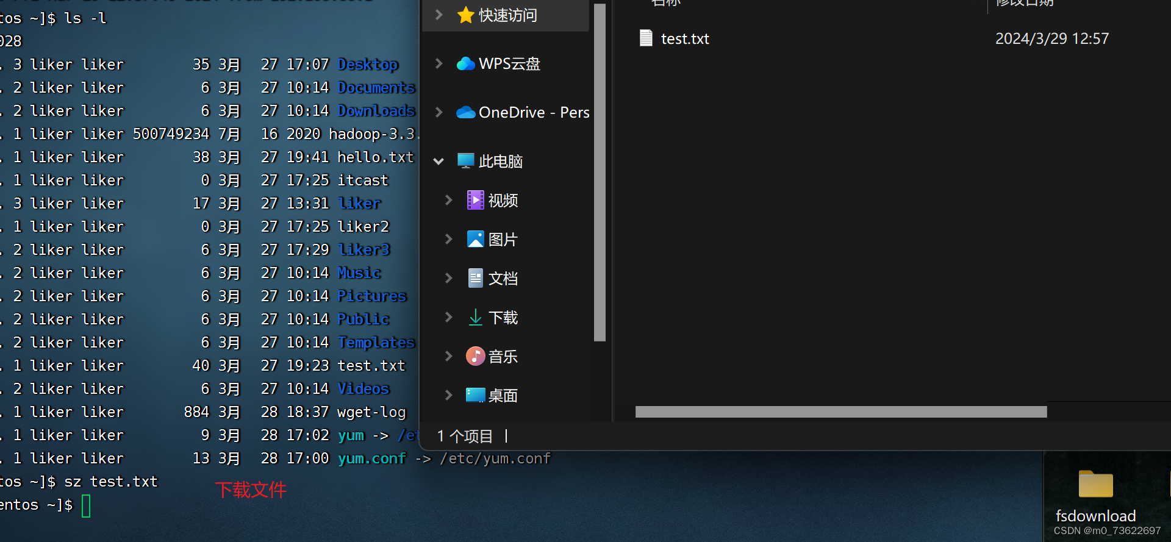
Task: Open the 图片 folder entry
Action: tap(503, 239)
